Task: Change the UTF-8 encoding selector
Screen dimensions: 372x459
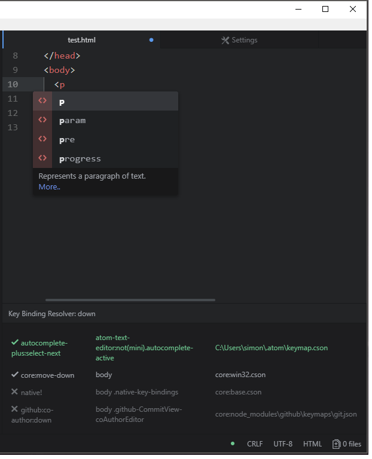Action: pos(283,444)
